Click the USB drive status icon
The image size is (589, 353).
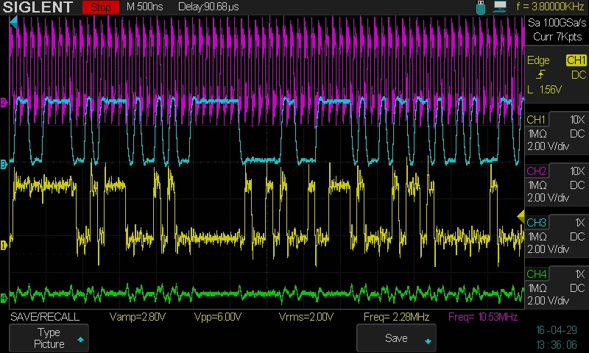(x=481, y=7)
